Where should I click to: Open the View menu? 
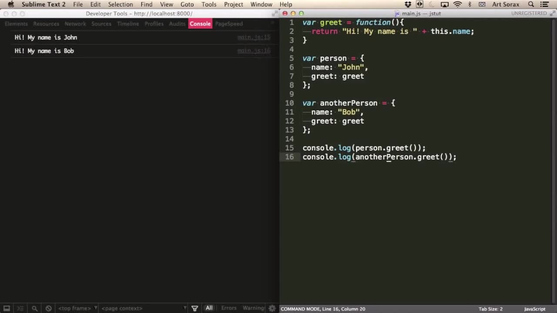(x=167, y=4)
